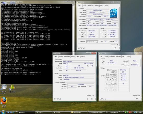Viewport: 143px width, 114px height.
Task: Switch the DDR3 timings CPU-Z window to the Cache tab
Action: pos(106,56)
